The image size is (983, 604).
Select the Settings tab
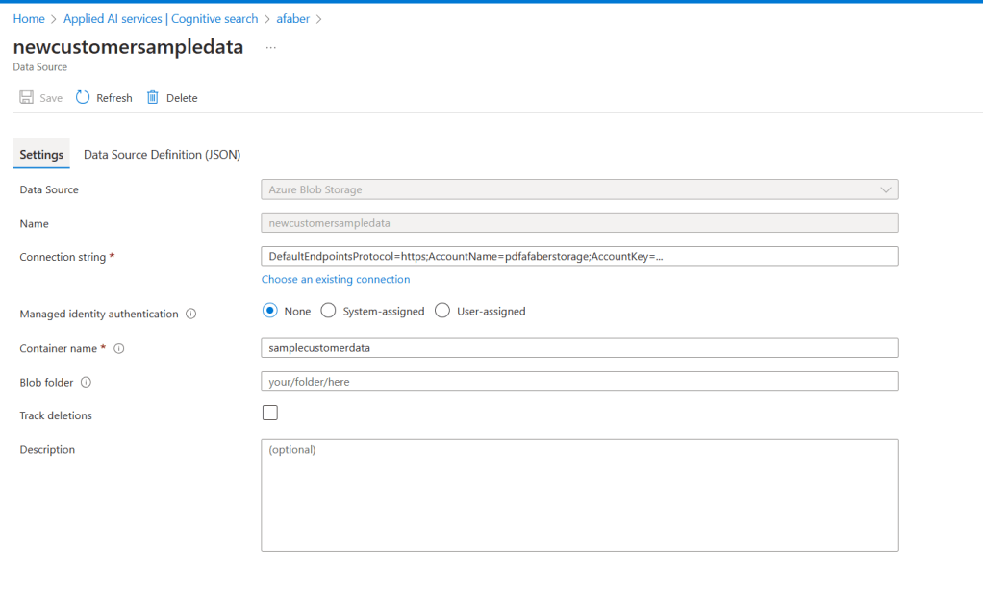[x=41, y=155]
